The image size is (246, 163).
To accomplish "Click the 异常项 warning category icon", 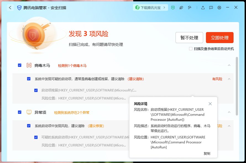I will (x=29, y=112).
